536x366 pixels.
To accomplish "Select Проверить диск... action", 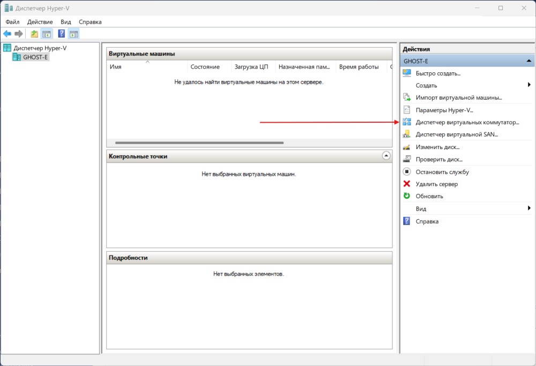I will click(x=439, y=160).
